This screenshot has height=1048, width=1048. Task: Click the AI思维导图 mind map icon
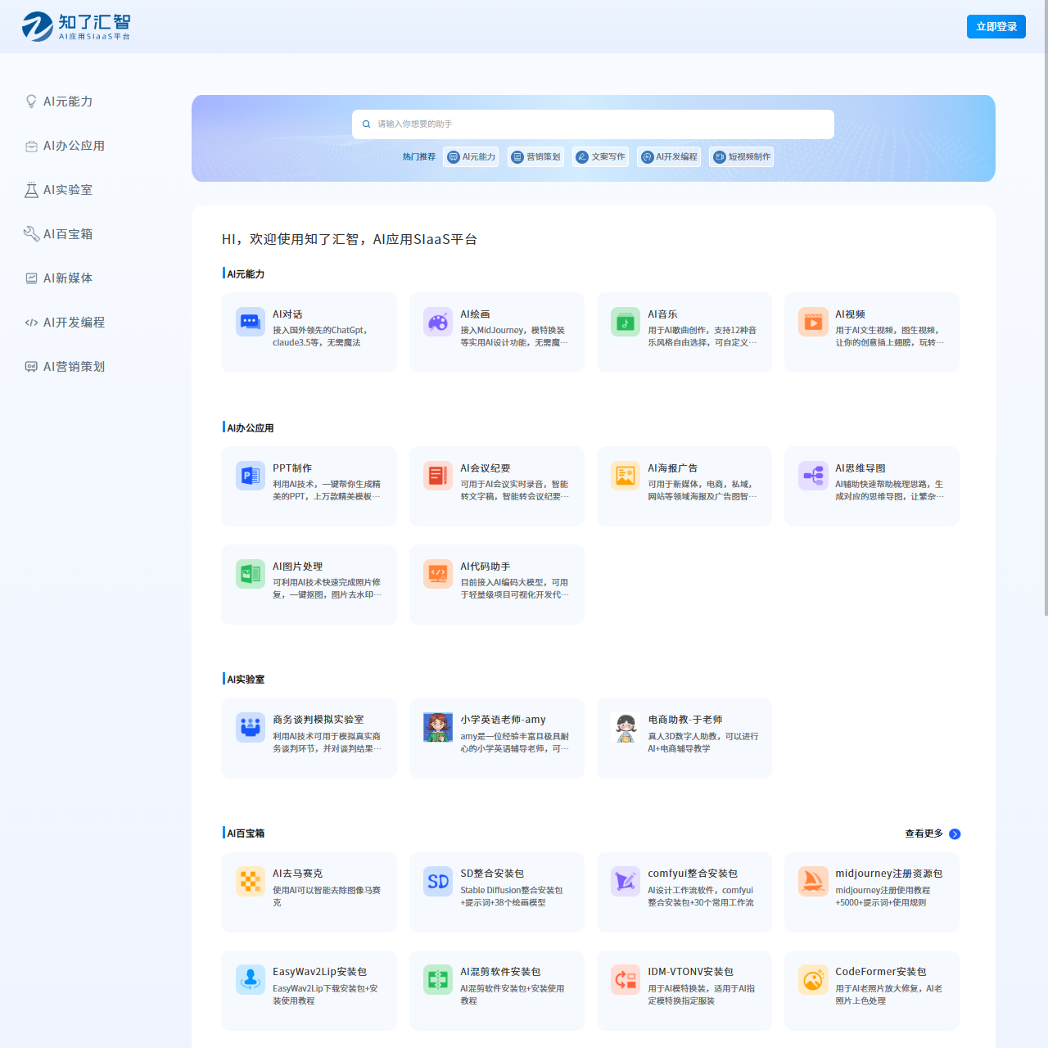pyautogui.click(x=813, y=476)
